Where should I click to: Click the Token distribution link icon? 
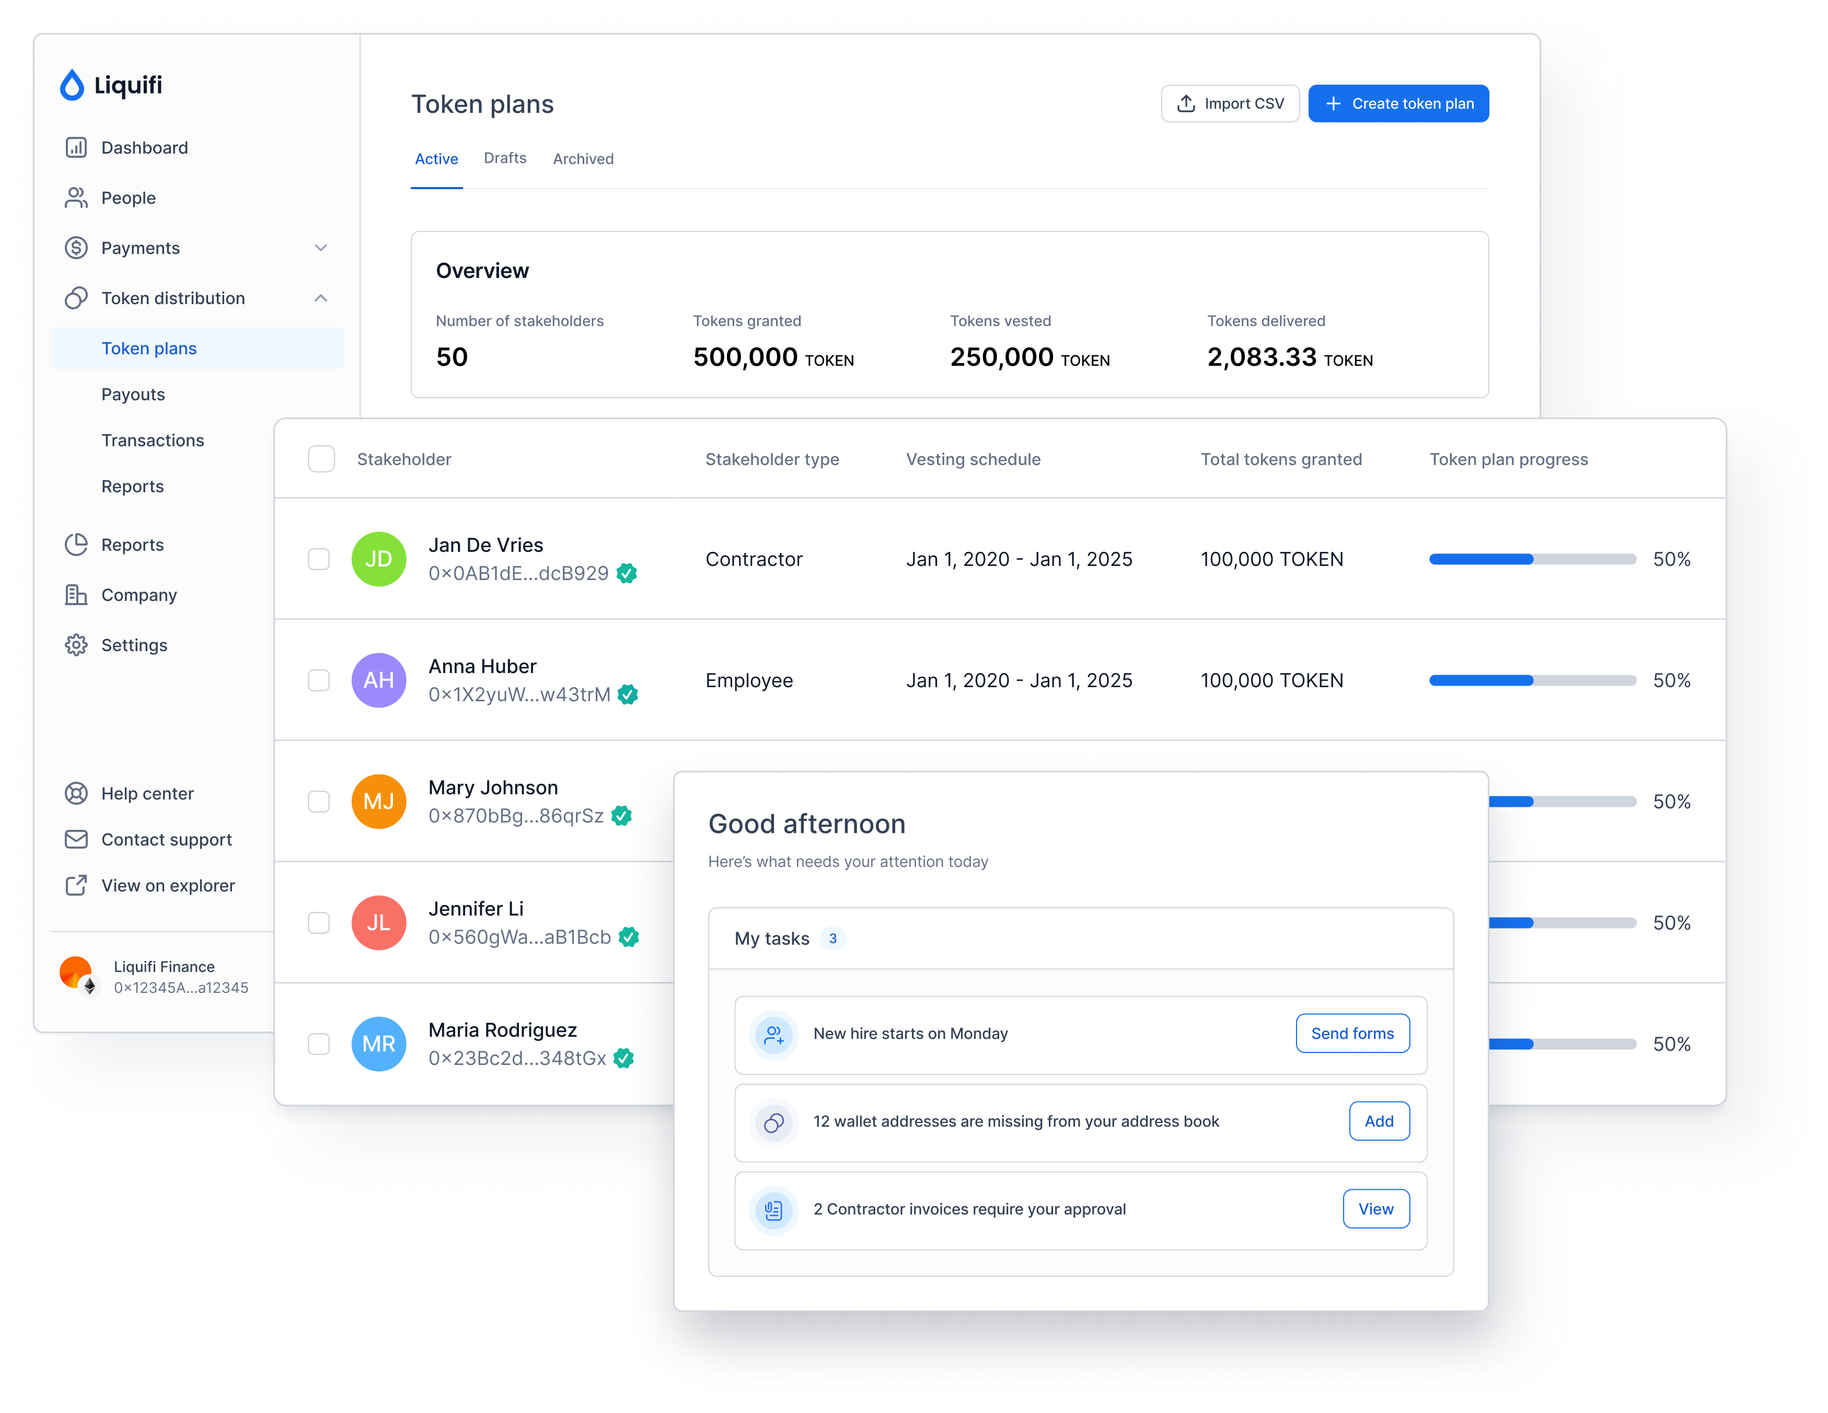pos(76,298)
